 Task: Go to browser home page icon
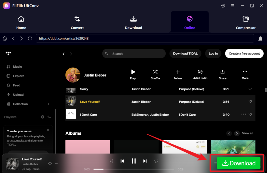pyautogui.click(x=5, y=38)
